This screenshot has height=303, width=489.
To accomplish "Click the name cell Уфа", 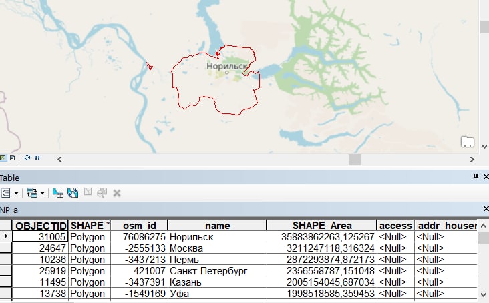I will [217, 294].
